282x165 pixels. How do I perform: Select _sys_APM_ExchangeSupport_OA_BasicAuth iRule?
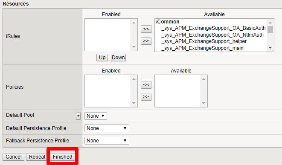point(213,28)
